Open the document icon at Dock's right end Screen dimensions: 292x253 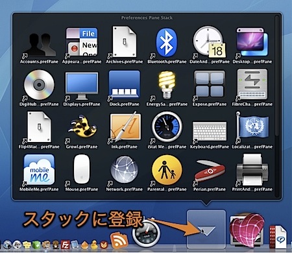278,237
